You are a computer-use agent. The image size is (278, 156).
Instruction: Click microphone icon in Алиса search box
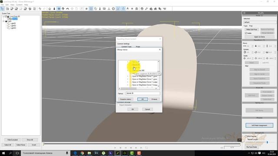click(67, 153)
